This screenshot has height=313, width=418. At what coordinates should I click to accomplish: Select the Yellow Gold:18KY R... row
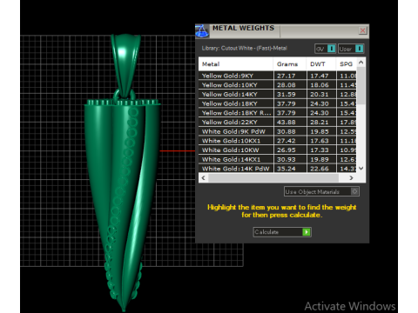(278, 113)
